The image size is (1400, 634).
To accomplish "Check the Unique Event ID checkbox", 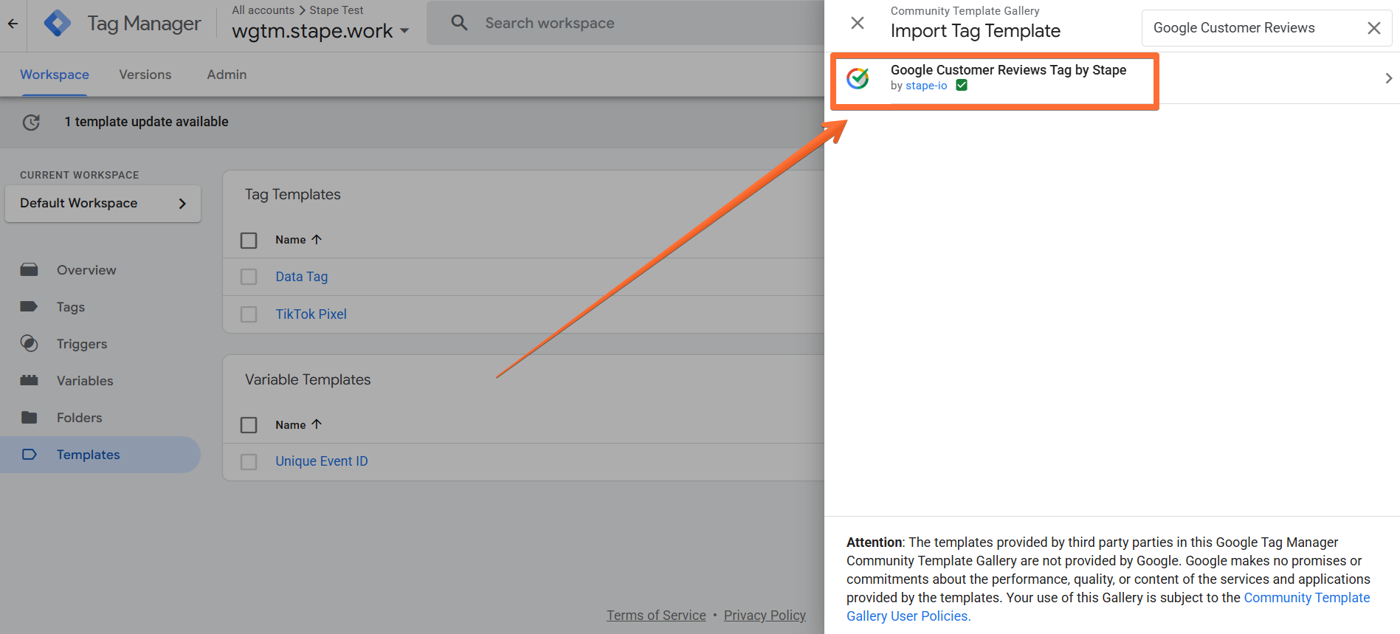I will (x=249, y=462).
